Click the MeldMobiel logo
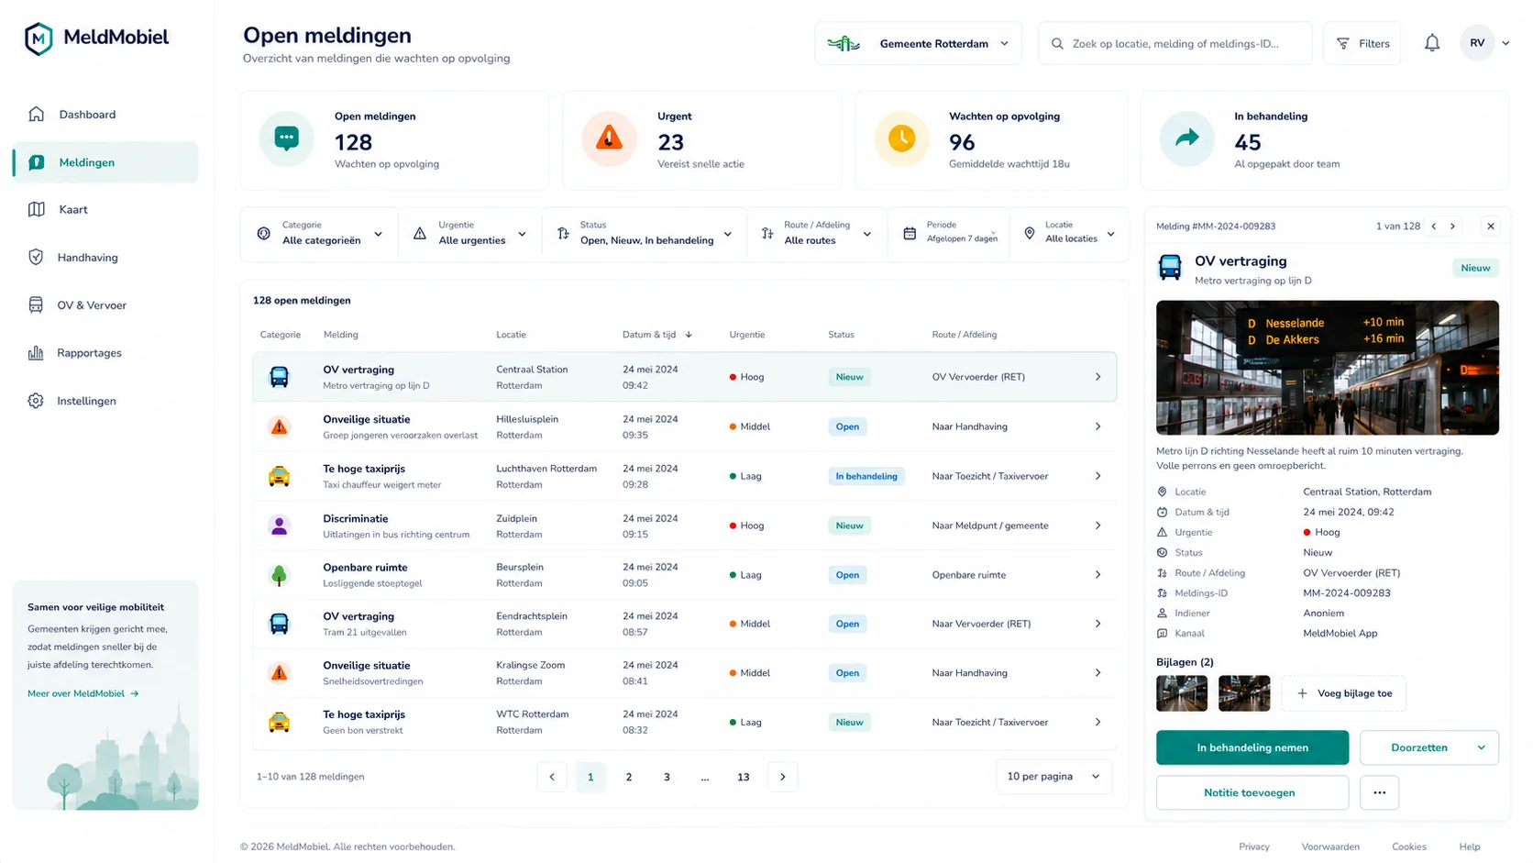 (96, 38)
